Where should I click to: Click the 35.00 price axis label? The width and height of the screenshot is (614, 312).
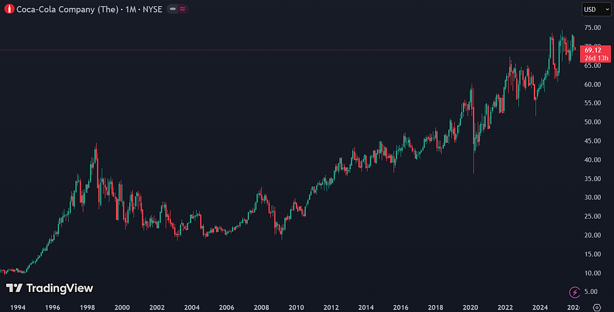(593, 179)
